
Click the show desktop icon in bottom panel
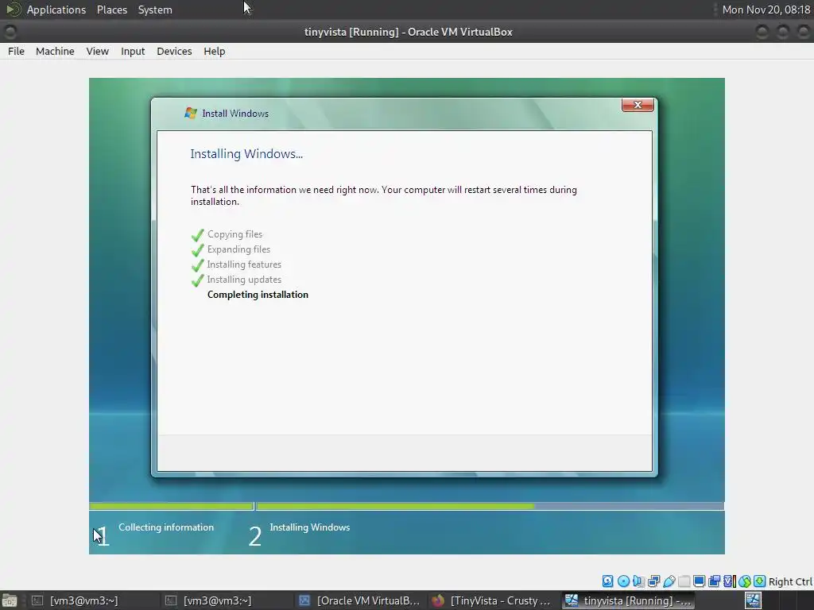tap(10, 600)
